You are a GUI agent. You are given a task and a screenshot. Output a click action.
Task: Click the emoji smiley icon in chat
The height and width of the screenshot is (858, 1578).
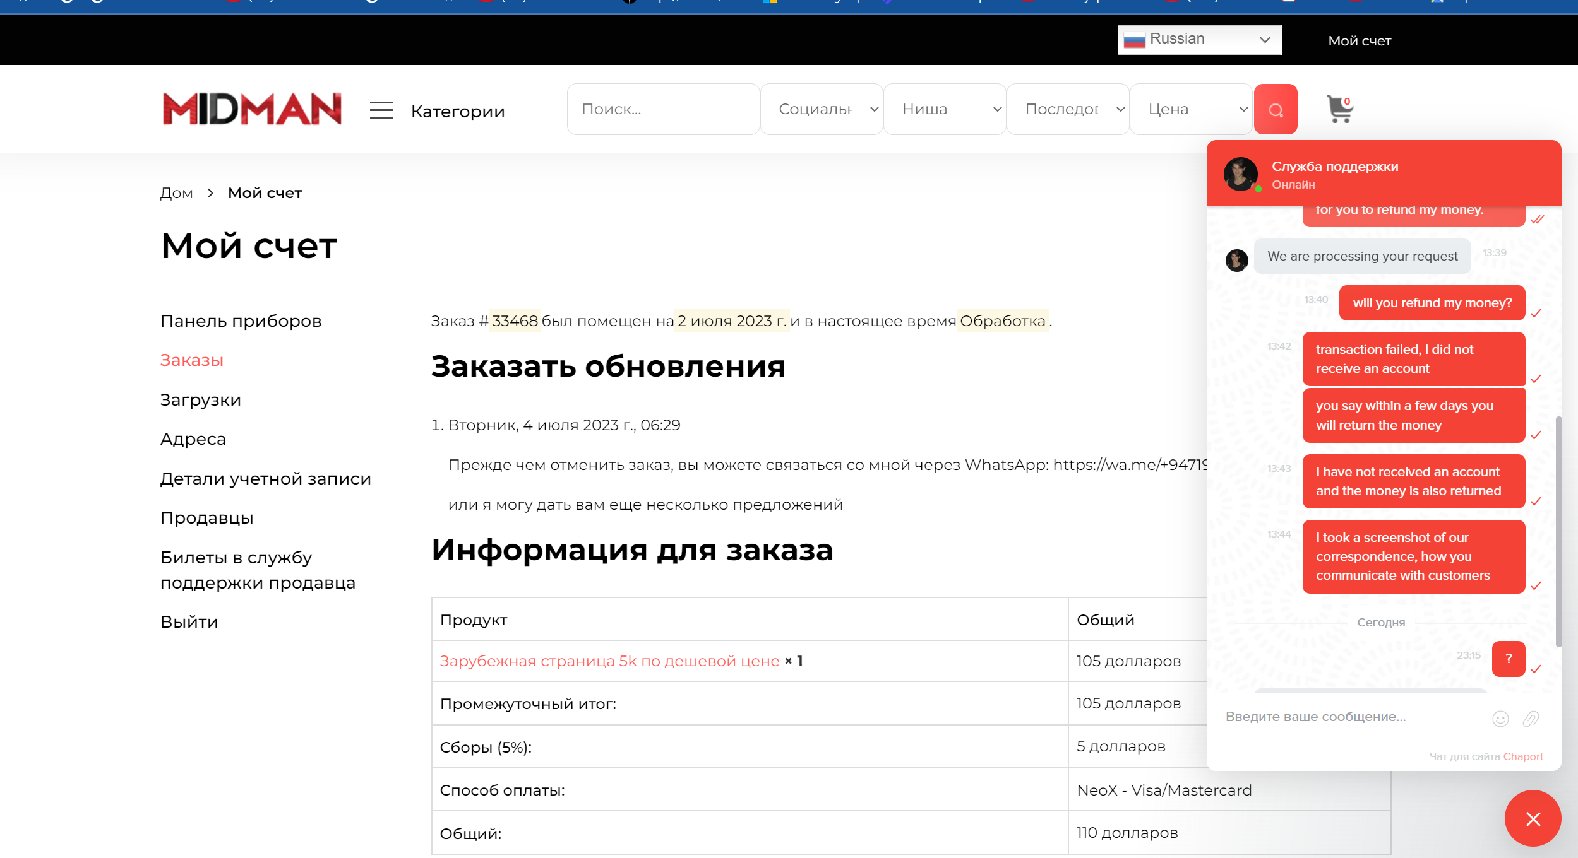point(1500,719)
